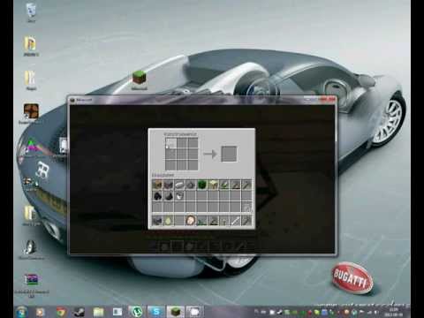This screenshot has width=424, height=318.
Task: Open Minecraft grass block desktop shortcut
Action: (139, 80)
